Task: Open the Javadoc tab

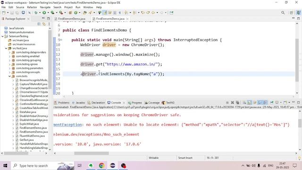Action: pos(79,103)
